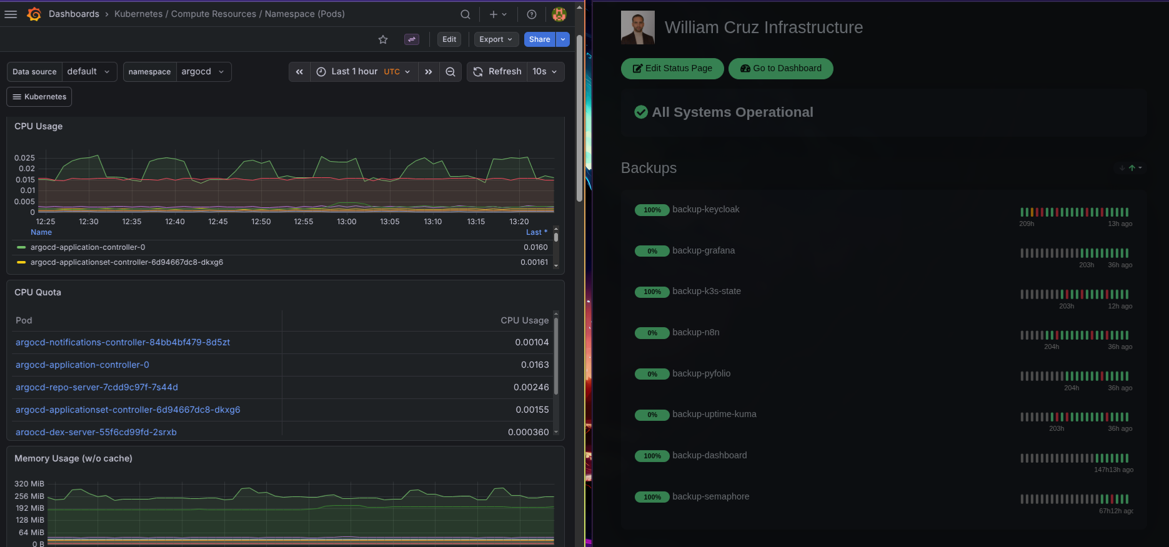Open the 10s refresh interval dropdown
The image size is (1169, 547).
pos(545,72)
